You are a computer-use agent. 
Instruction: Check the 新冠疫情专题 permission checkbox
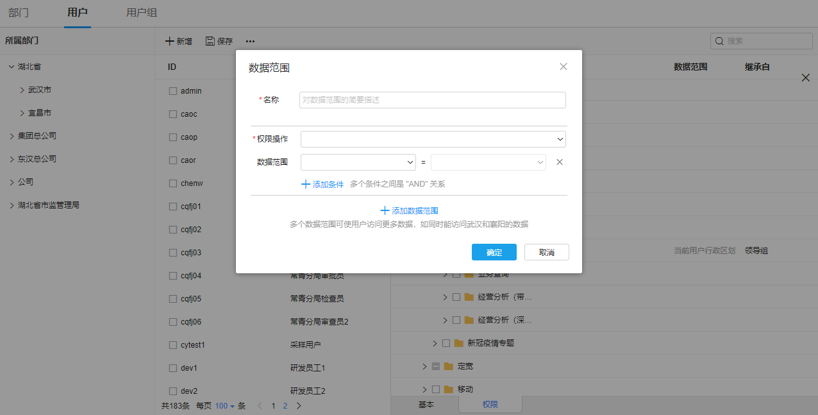coord(446,343)
